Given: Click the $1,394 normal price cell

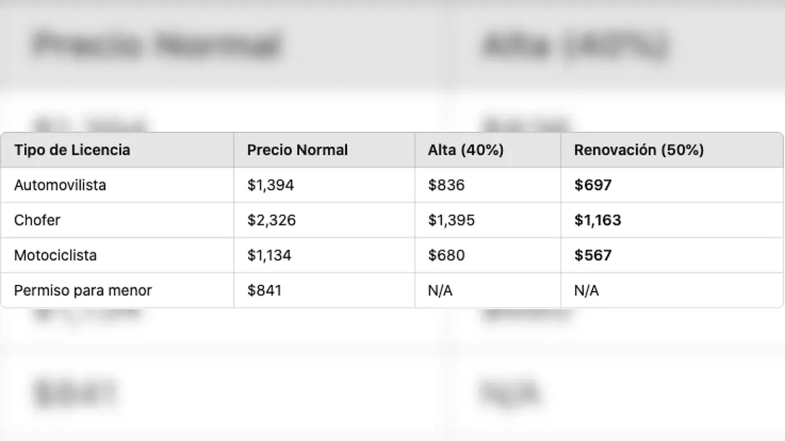Looking at the screenshot, I should [271, 185].
